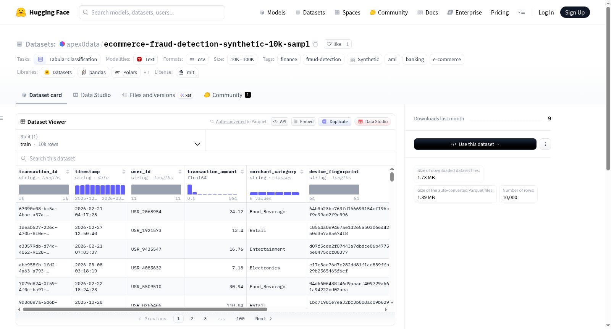
Task: Go to page 2 of the dataset
Action: coord(192,319)
